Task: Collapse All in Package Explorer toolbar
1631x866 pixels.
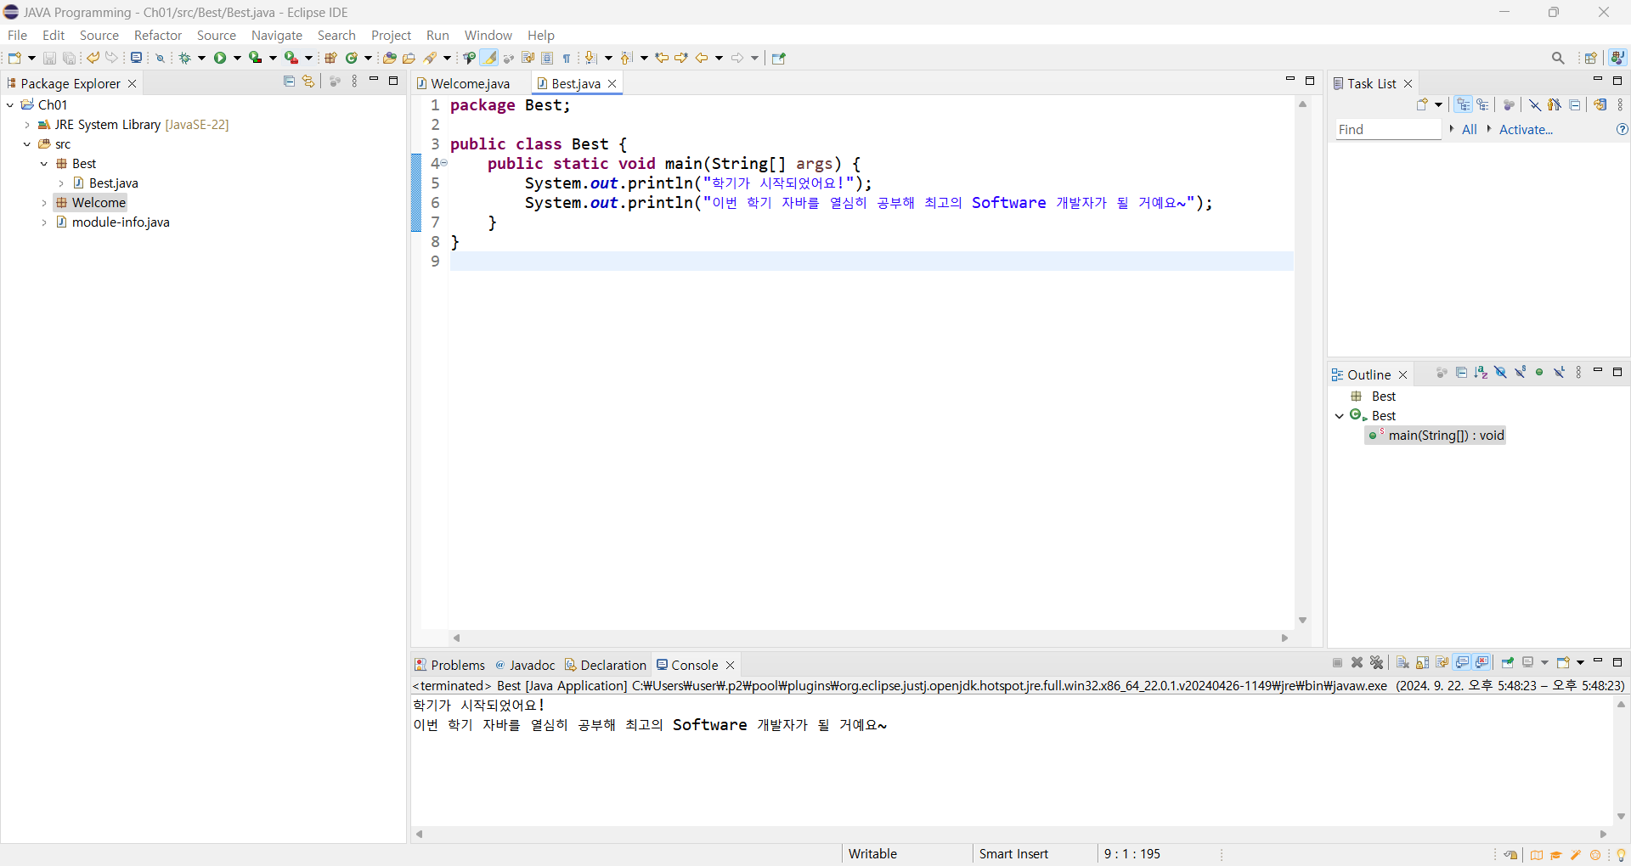Action: coord(289,82)
